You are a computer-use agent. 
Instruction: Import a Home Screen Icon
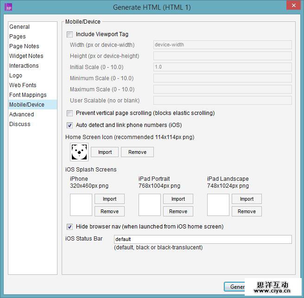click(105, 152)
